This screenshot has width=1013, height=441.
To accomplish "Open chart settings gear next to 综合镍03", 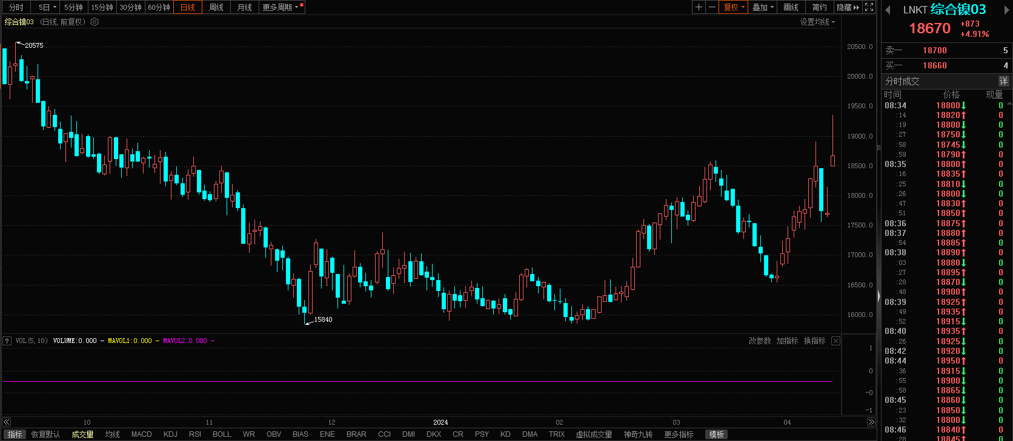I will (95, 22).
